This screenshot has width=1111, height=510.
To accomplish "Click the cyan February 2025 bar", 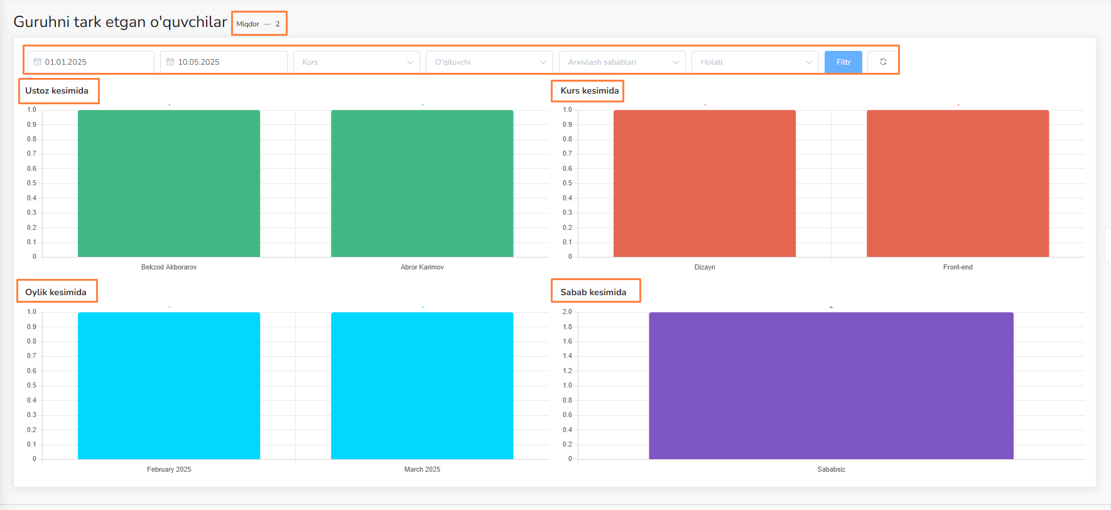I will [169, 386].
